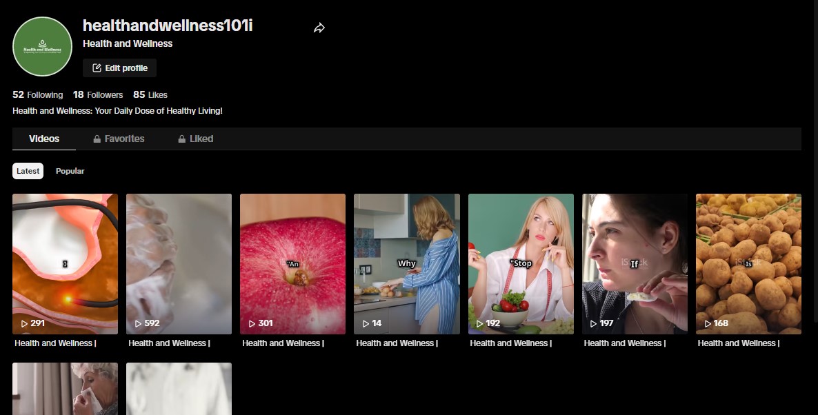Open the locked Favorites tab
The image size is (818, 415).
[x=119, y=139]
